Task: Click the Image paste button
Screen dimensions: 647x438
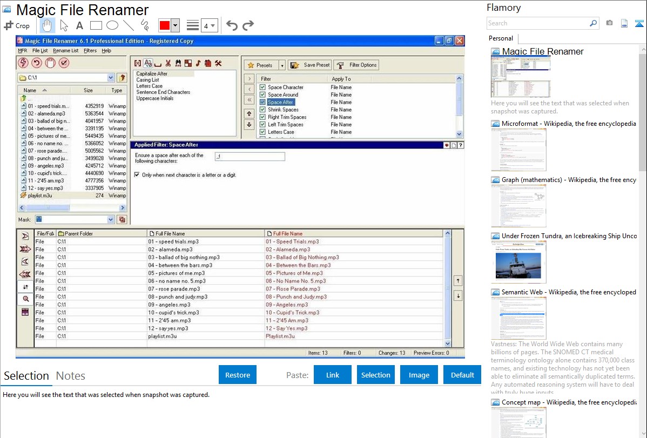Action: click(419, 375)
